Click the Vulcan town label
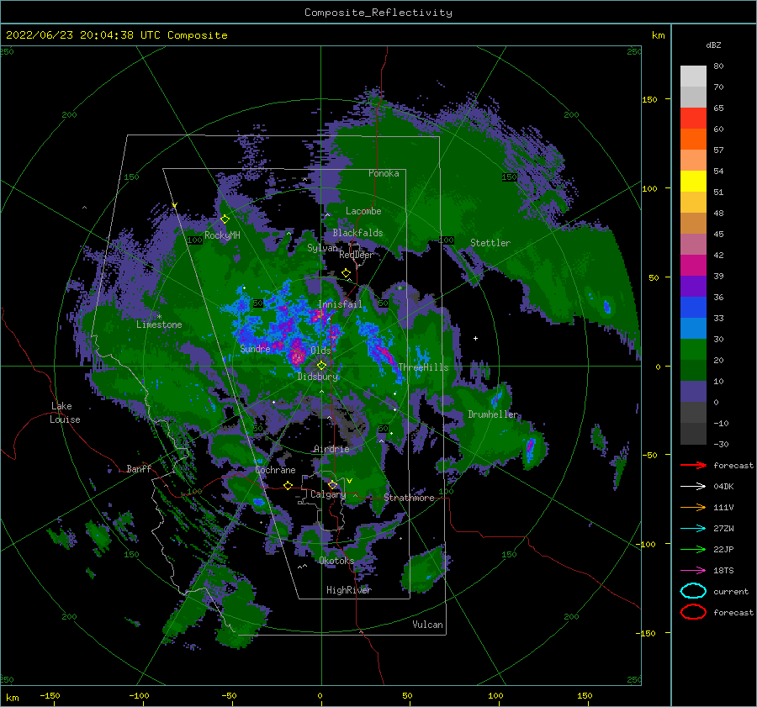This screenshot has width=757, height=707. pyautogui.click(x=428, y=625)
